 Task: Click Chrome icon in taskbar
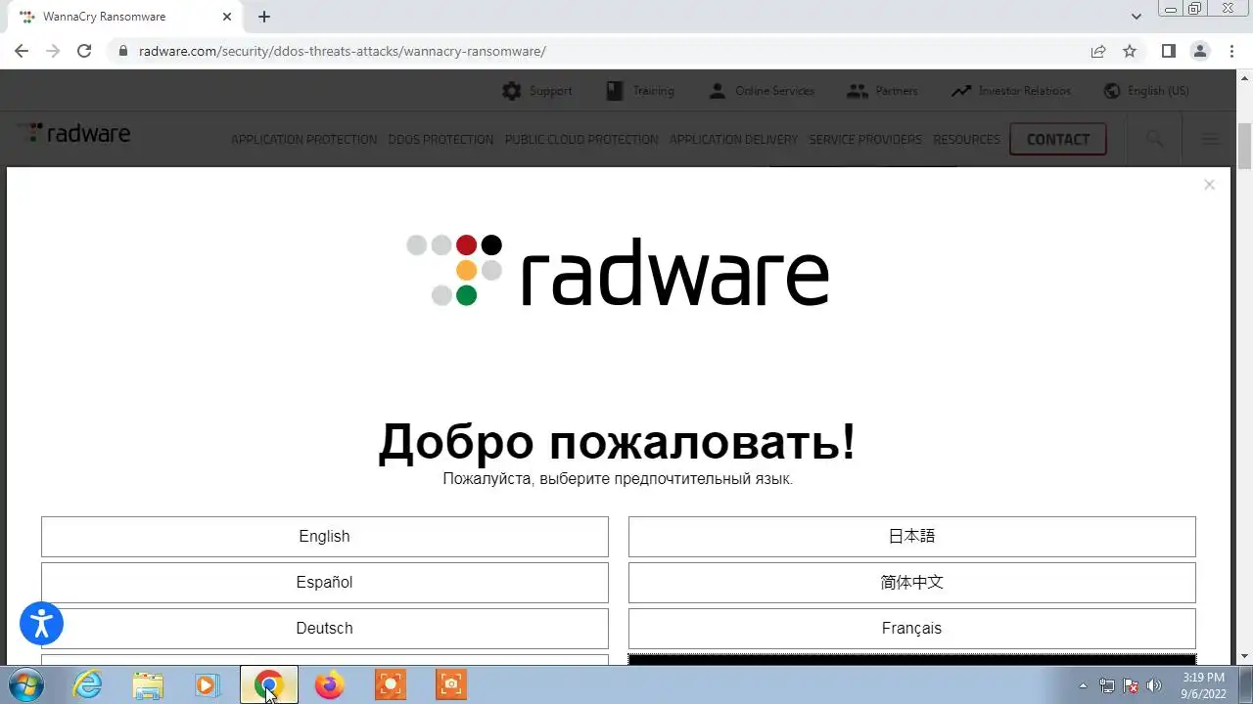[268, 685]
